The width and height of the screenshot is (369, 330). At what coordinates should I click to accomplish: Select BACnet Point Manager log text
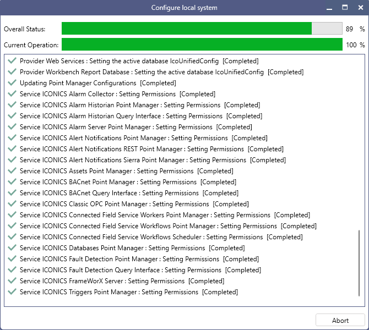click(x=128, y=182)
